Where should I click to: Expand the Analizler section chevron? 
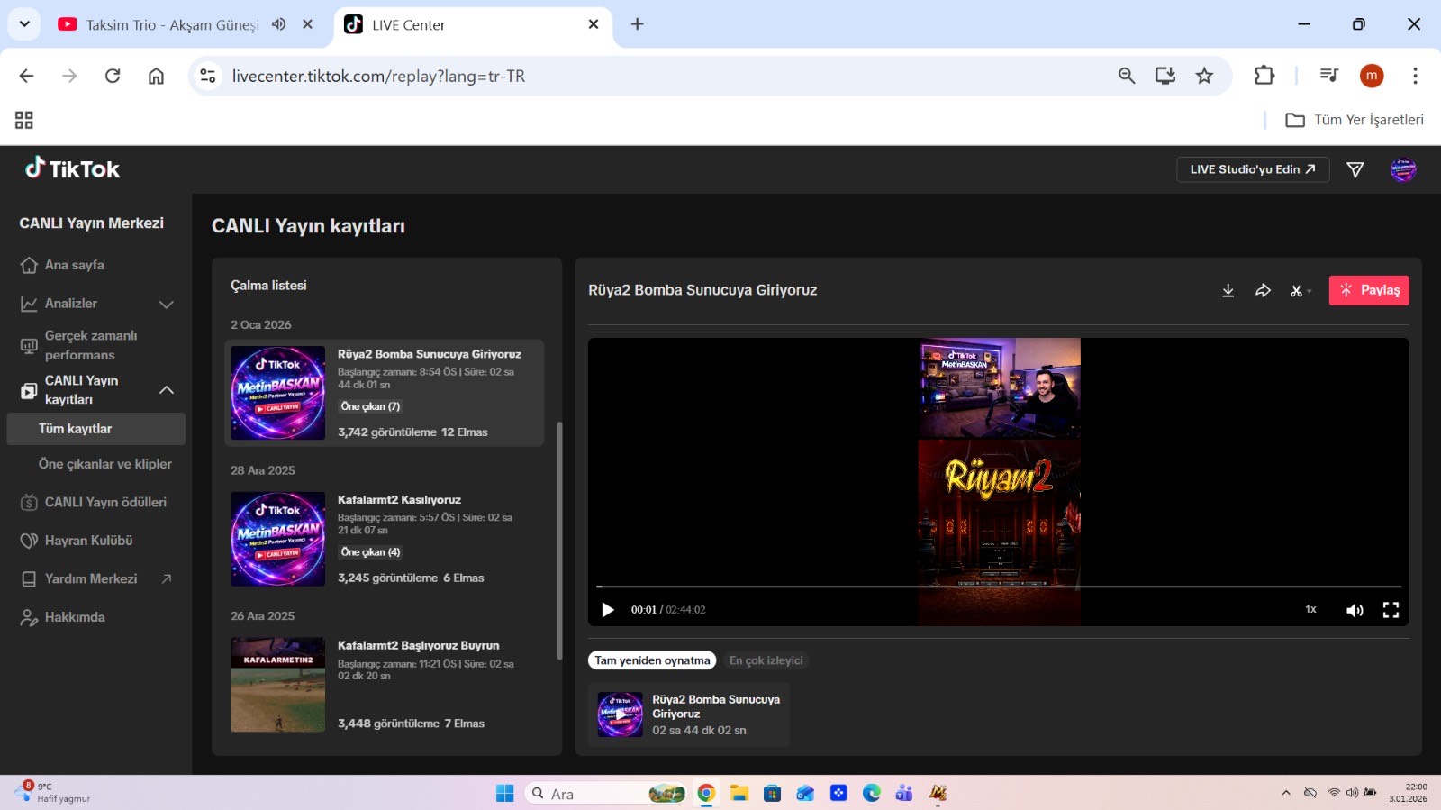click(x=167, y=304)
